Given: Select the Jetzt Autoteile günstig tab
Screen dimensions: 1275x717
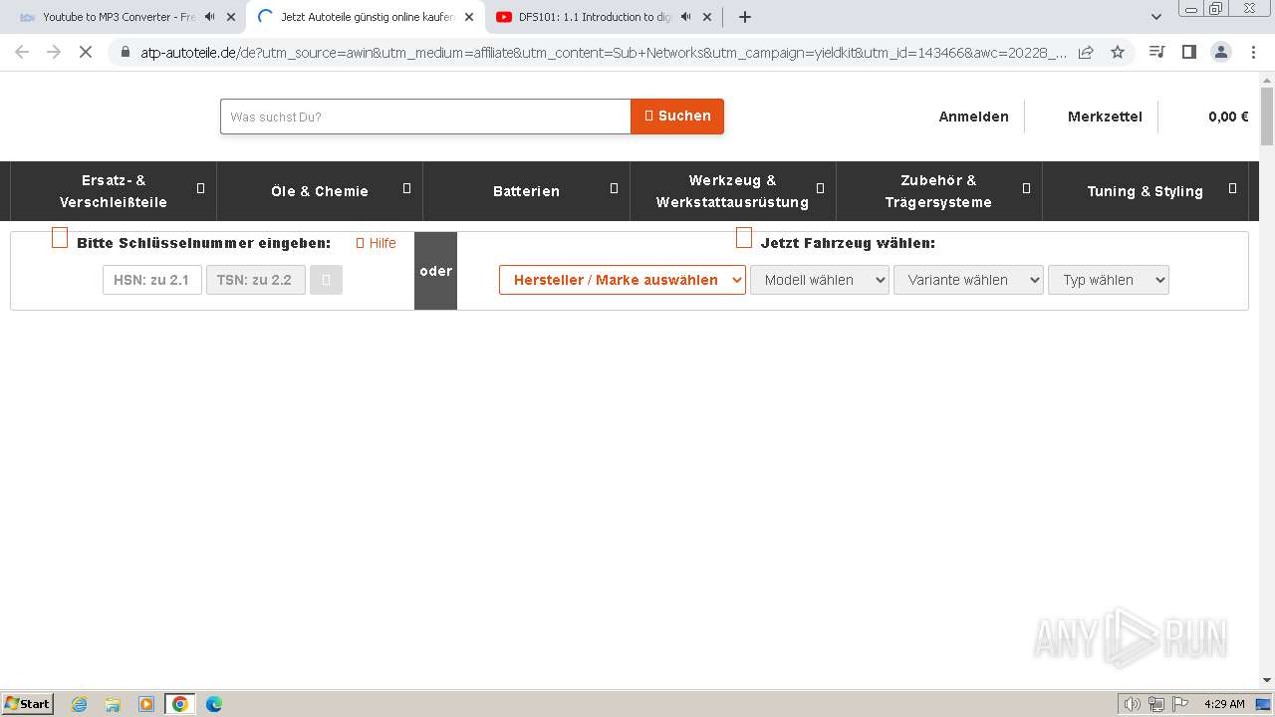Looking at the screenshot, I should (367, 17).
